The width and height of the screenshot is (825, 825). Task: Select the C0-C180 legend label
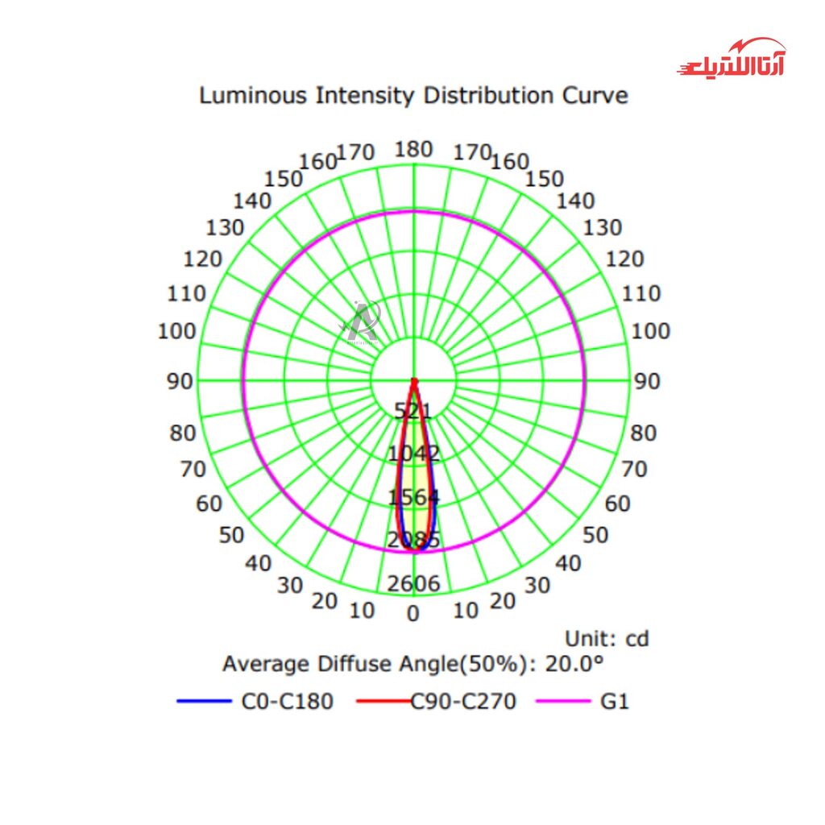287,702
